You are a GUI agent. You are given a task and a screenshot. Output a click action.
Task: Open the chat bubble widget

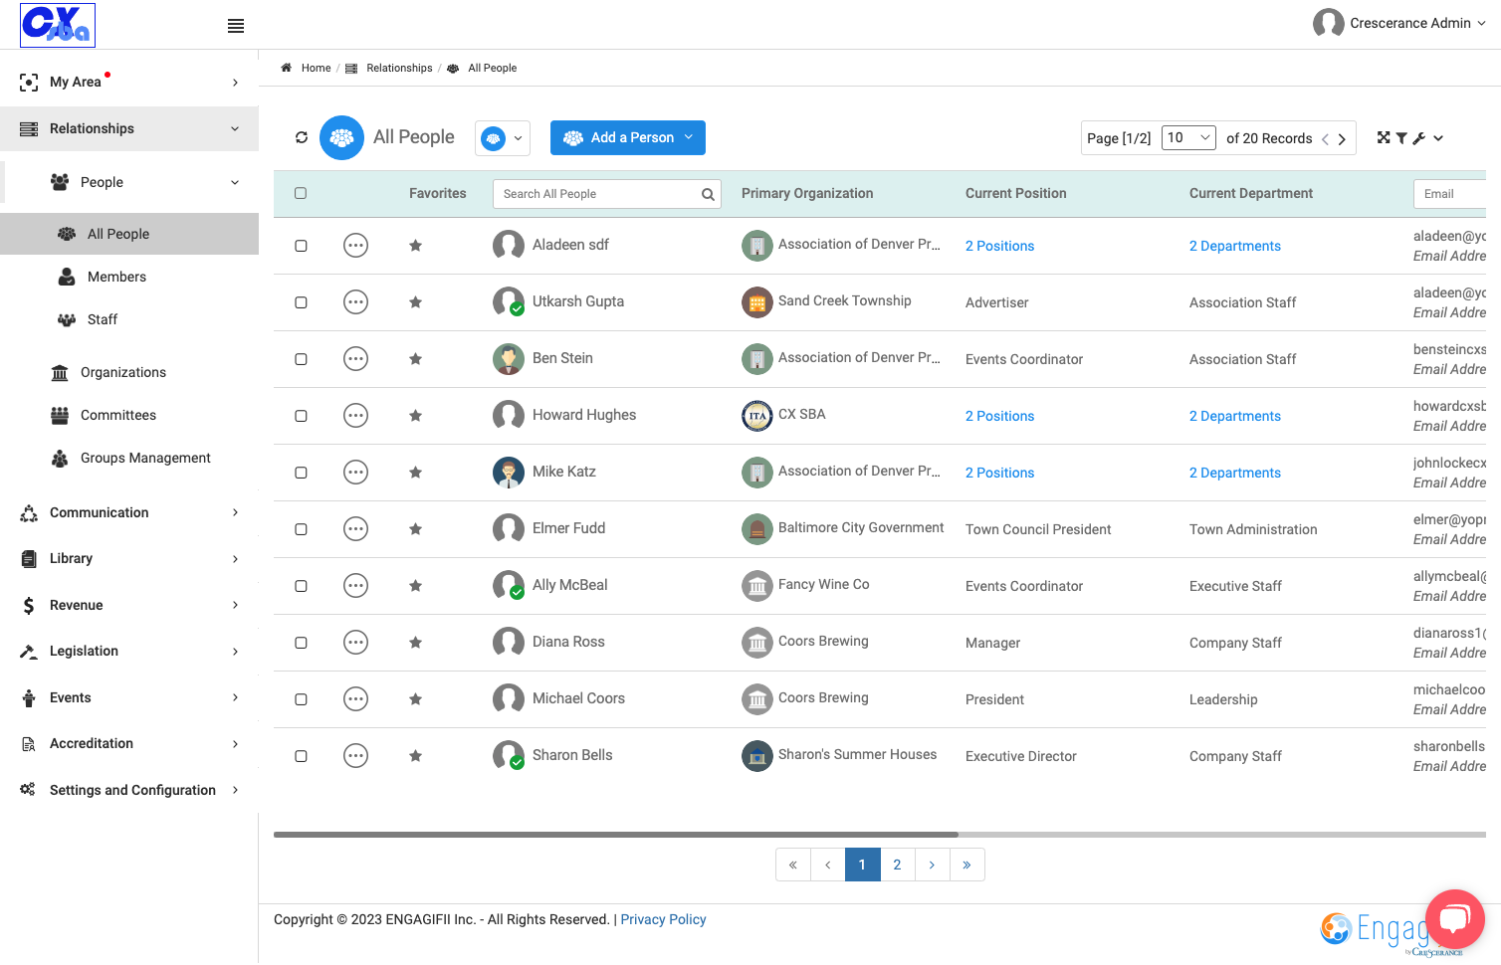1454,918
